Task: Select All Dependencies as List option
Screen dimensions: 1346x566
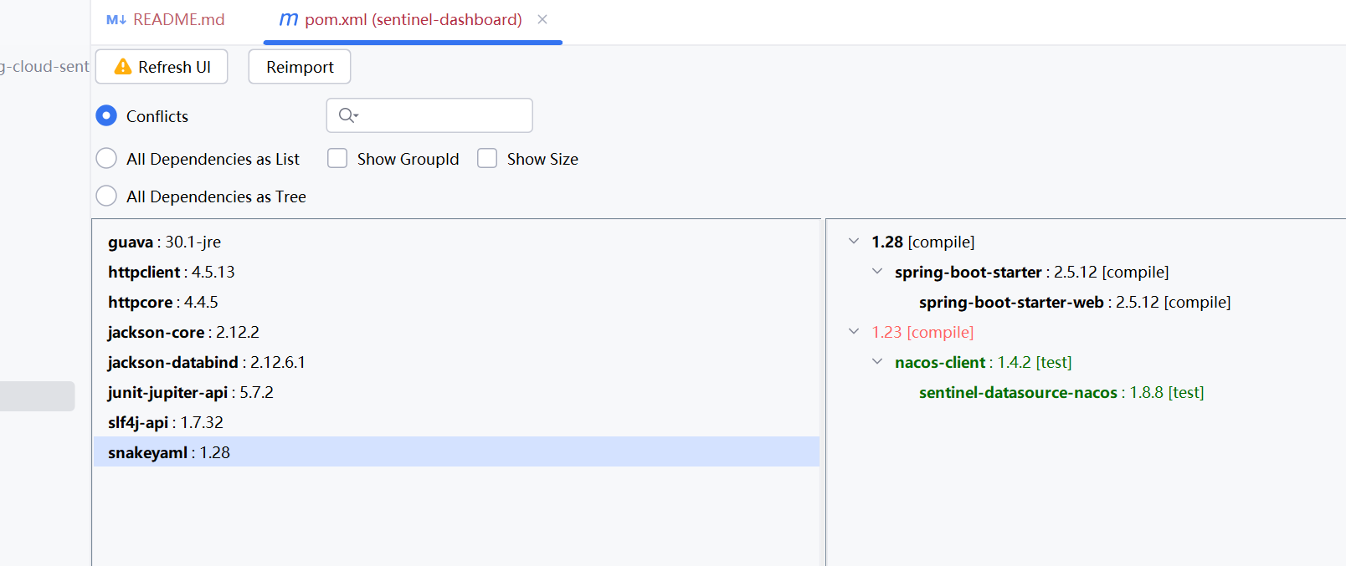Action: [x=106, y=158]
